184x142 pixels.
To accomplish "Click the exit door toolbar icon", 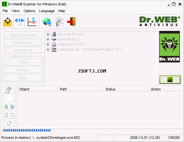I will 71,22.
